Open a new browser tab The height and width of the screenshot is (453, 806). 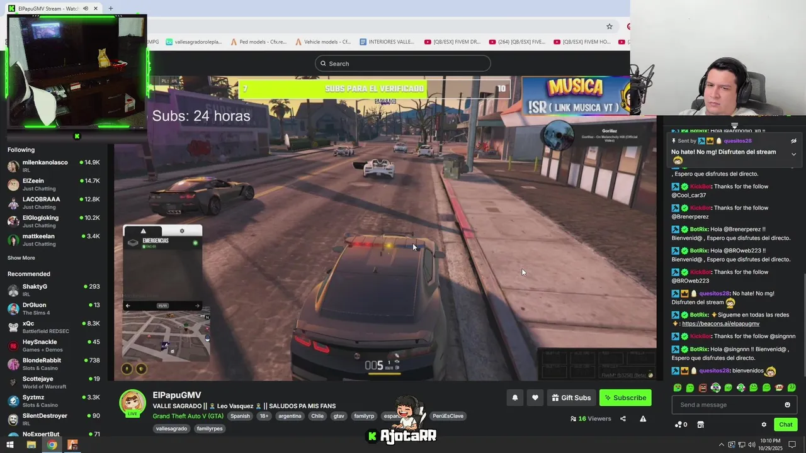click(x=110, y=9)
